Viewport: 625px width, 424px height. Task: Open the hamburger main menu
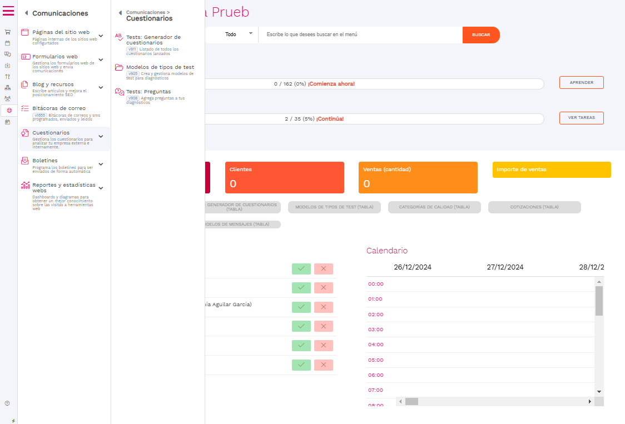click(x=8, y=11)
